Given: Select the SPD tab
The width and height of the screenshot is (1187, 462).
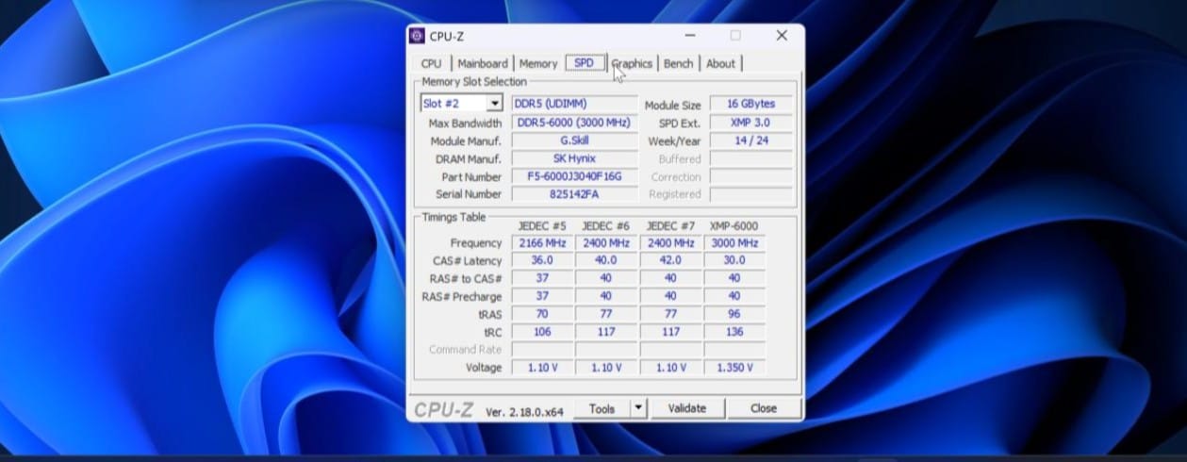Looking at the screenshot, I should (x=585, y=63).
